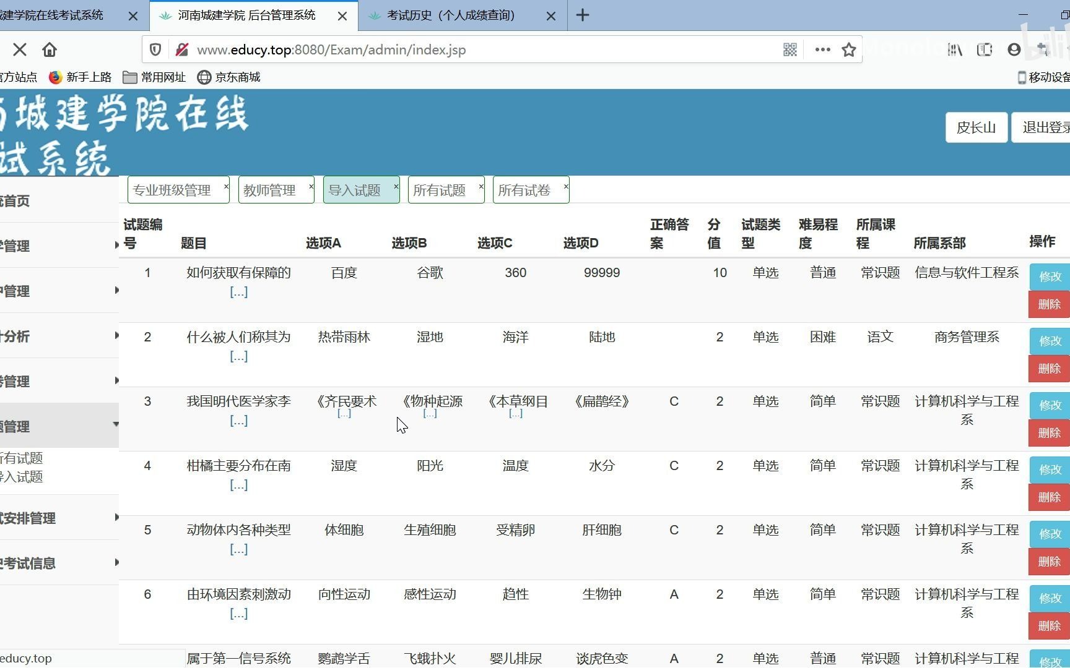
Task: Click 修改 for question 6
Action: pyautogui.click(x=1050, y=598)
